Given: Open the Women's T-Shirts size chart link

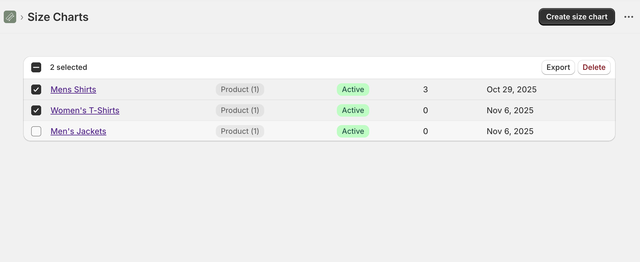Looking at the screenshot, I should 85,110.
